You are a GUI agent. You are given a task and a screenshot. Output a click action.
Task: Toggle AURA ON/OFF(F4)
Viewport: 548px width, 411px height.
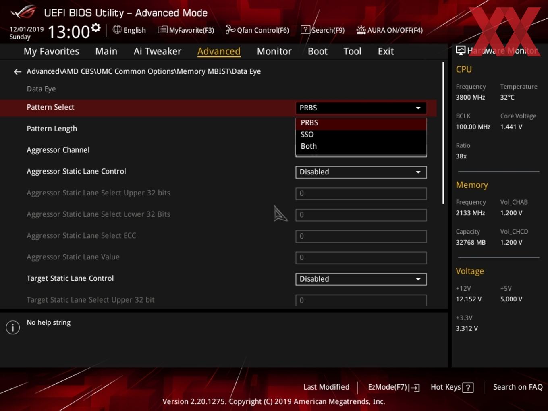(390, 30)
